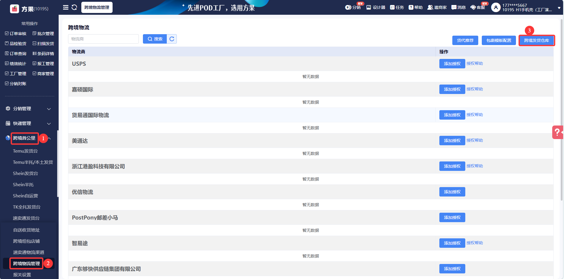Image resolution: width=564 pixels, height=279 pixels.
Task: Add authorization for PostPony邮差小马
Action: (x=452, y=217)
